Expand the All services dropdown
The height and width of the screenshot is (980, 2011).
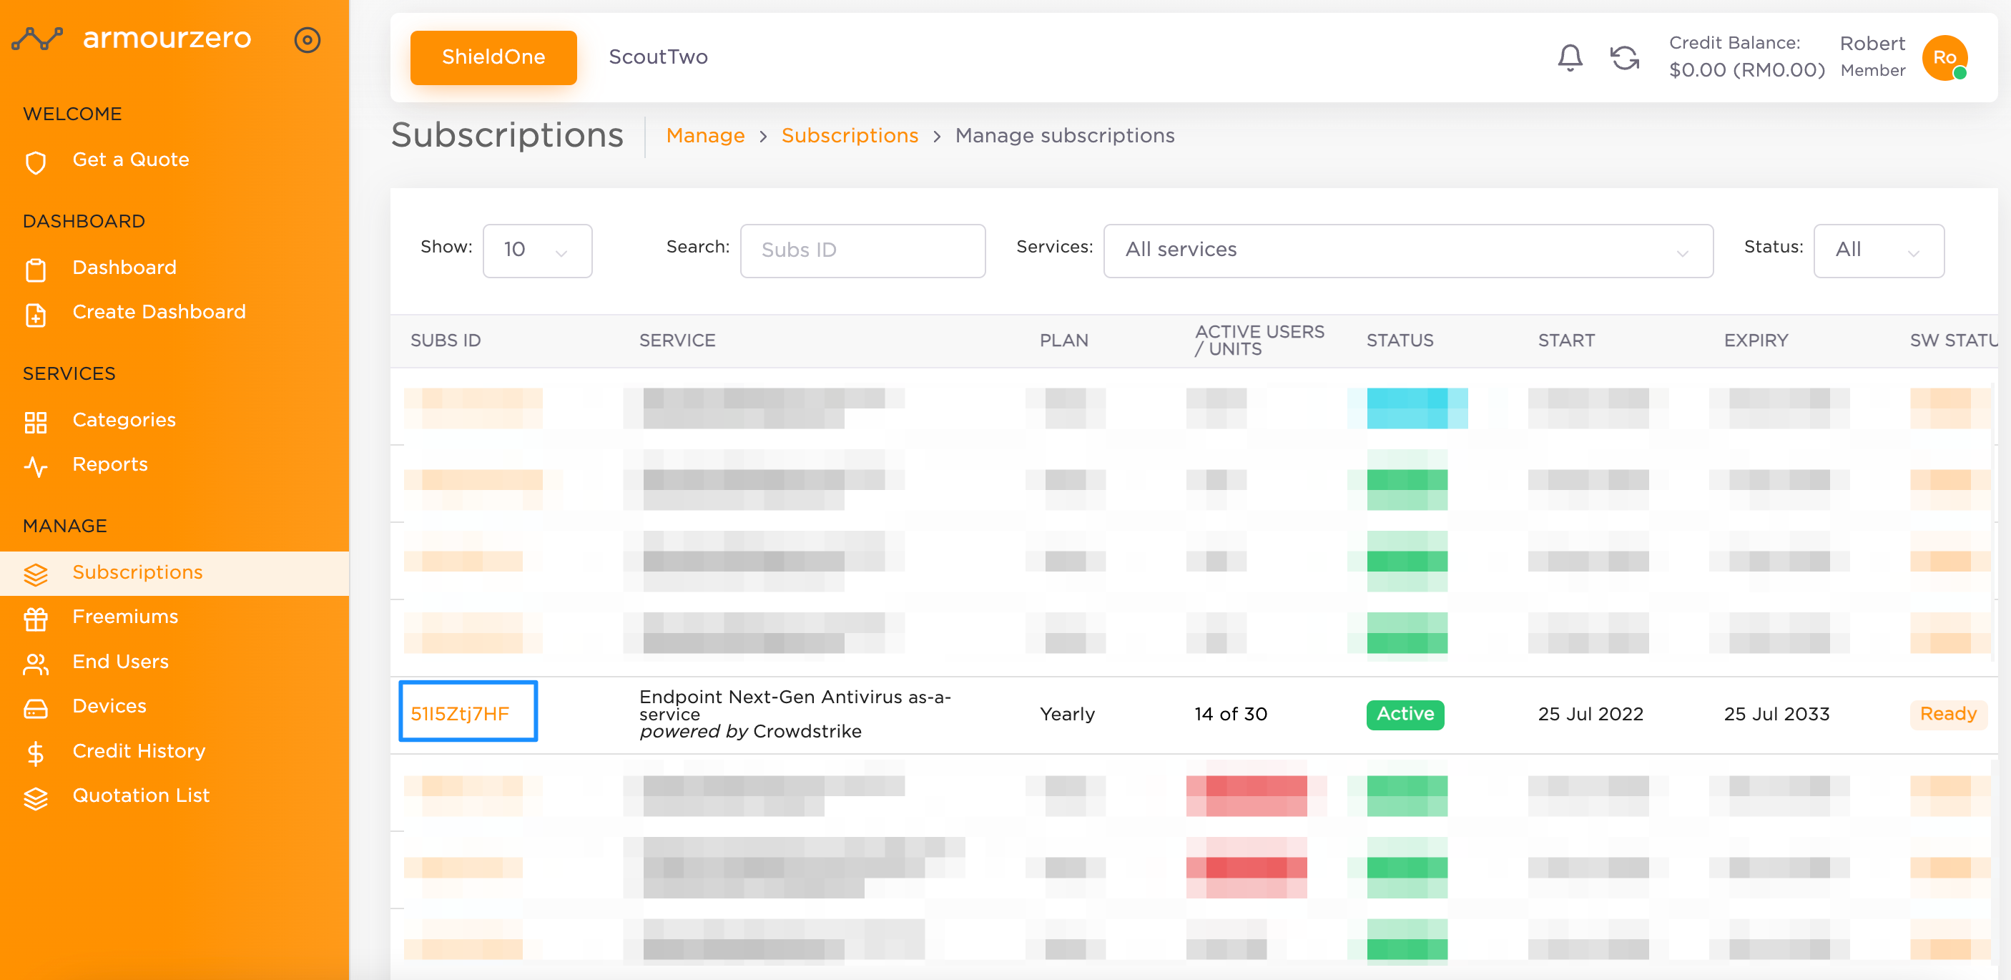[1407, 250]
